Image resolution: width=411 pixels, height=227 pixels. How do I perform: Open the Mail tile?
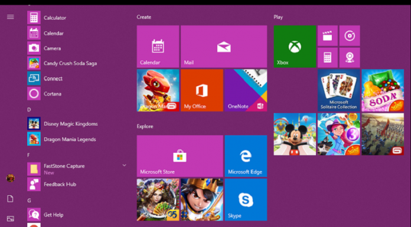click(x=224, y=47)
